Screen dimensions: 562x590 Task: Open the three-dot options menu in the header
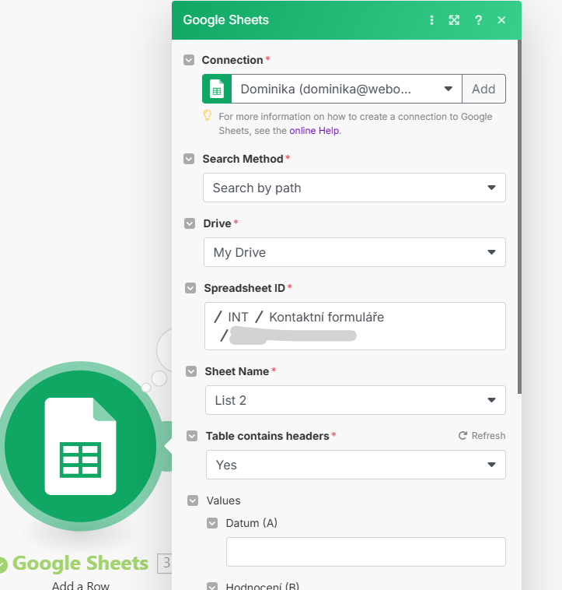(431, 20)
